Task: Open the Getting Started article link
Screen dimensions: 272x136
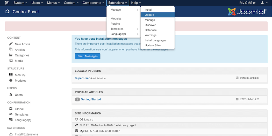Action: [x=91, y=99]
